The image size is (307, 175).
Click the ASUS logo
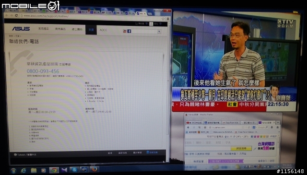tap(21, 29)
